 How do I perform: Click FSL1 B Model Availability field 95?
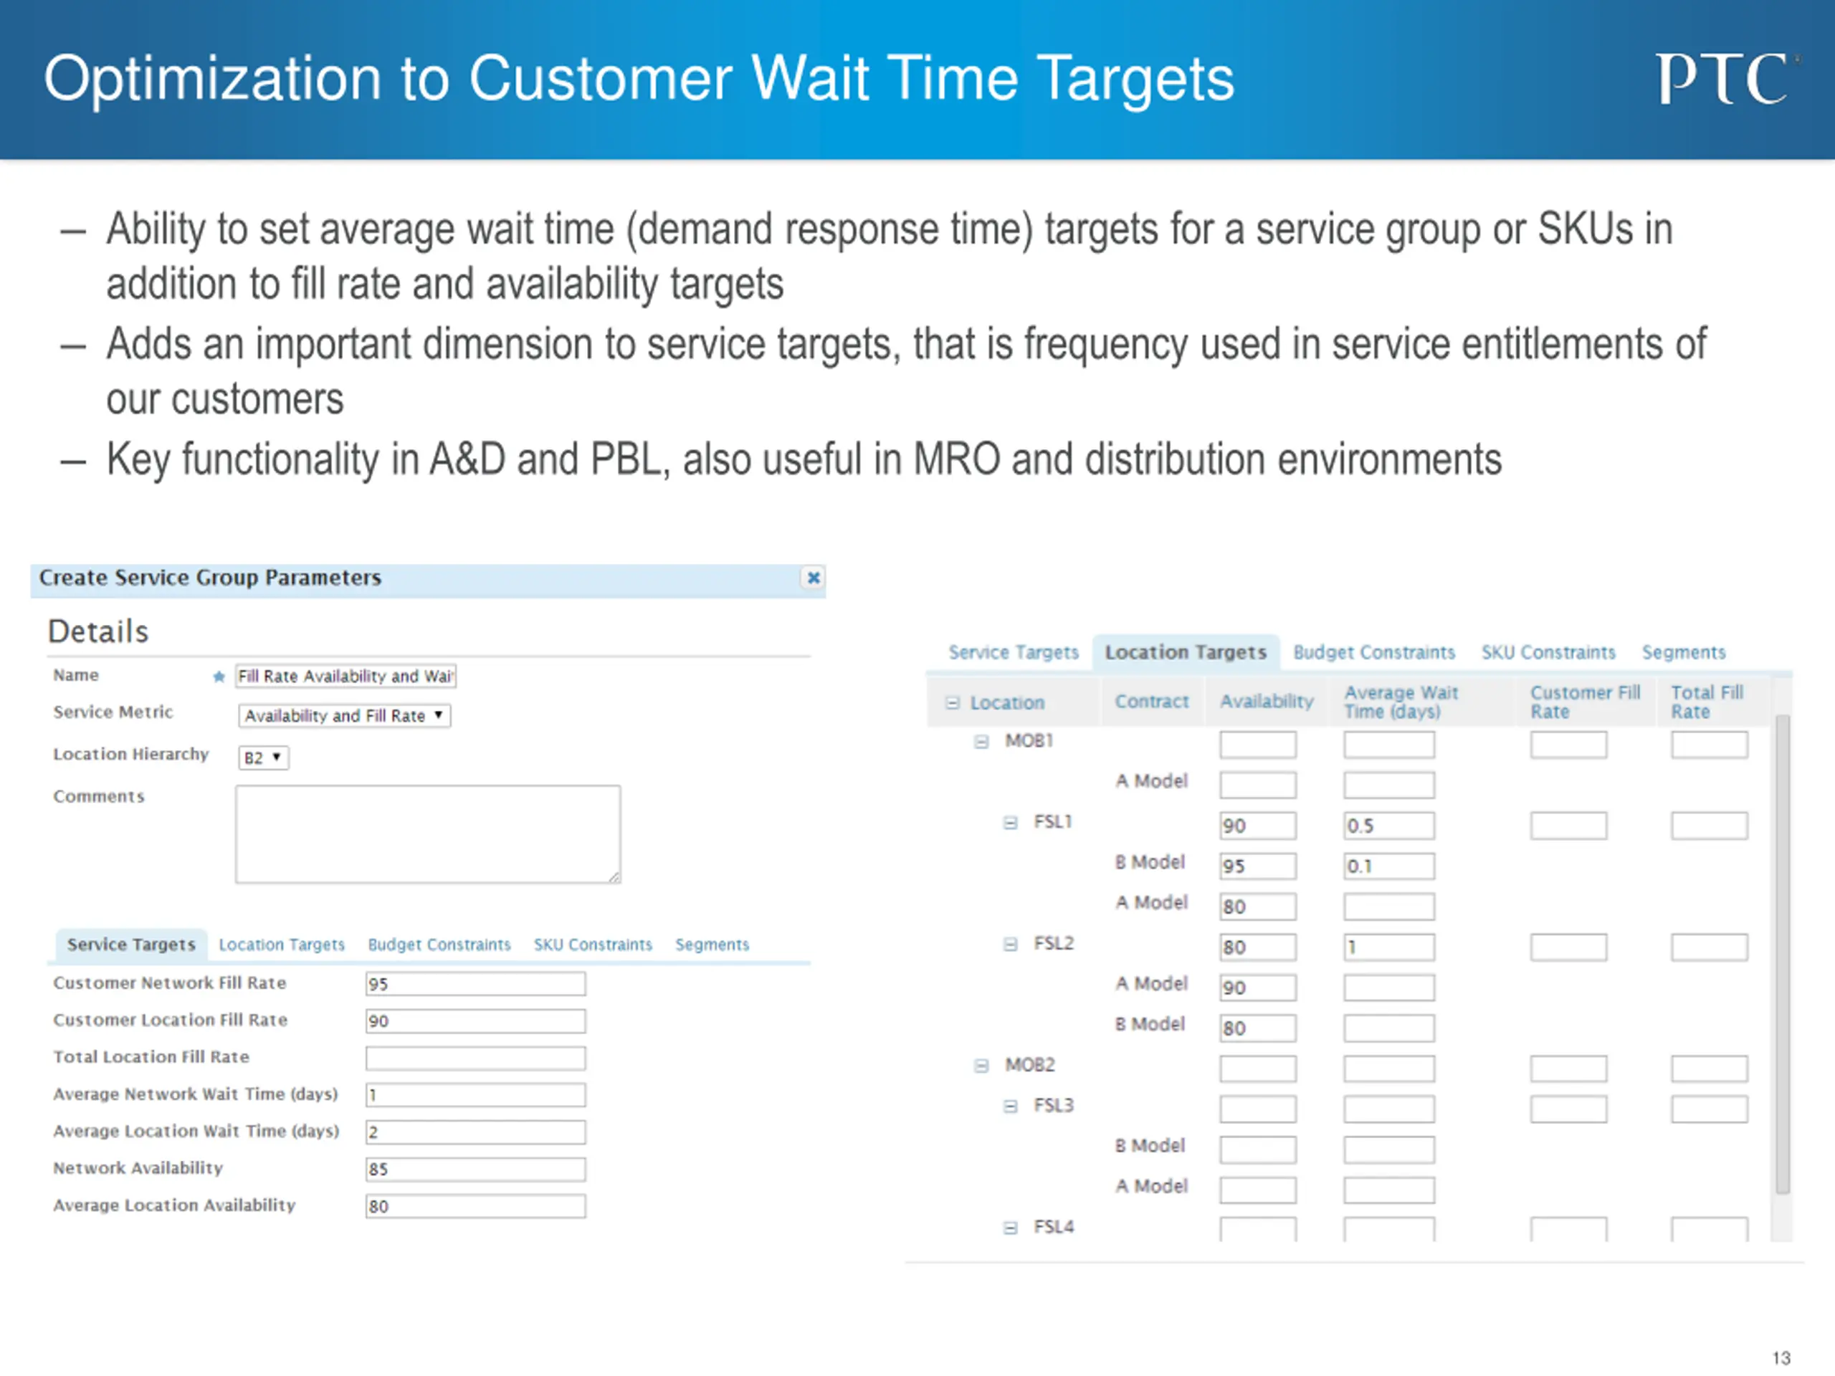1258,866
